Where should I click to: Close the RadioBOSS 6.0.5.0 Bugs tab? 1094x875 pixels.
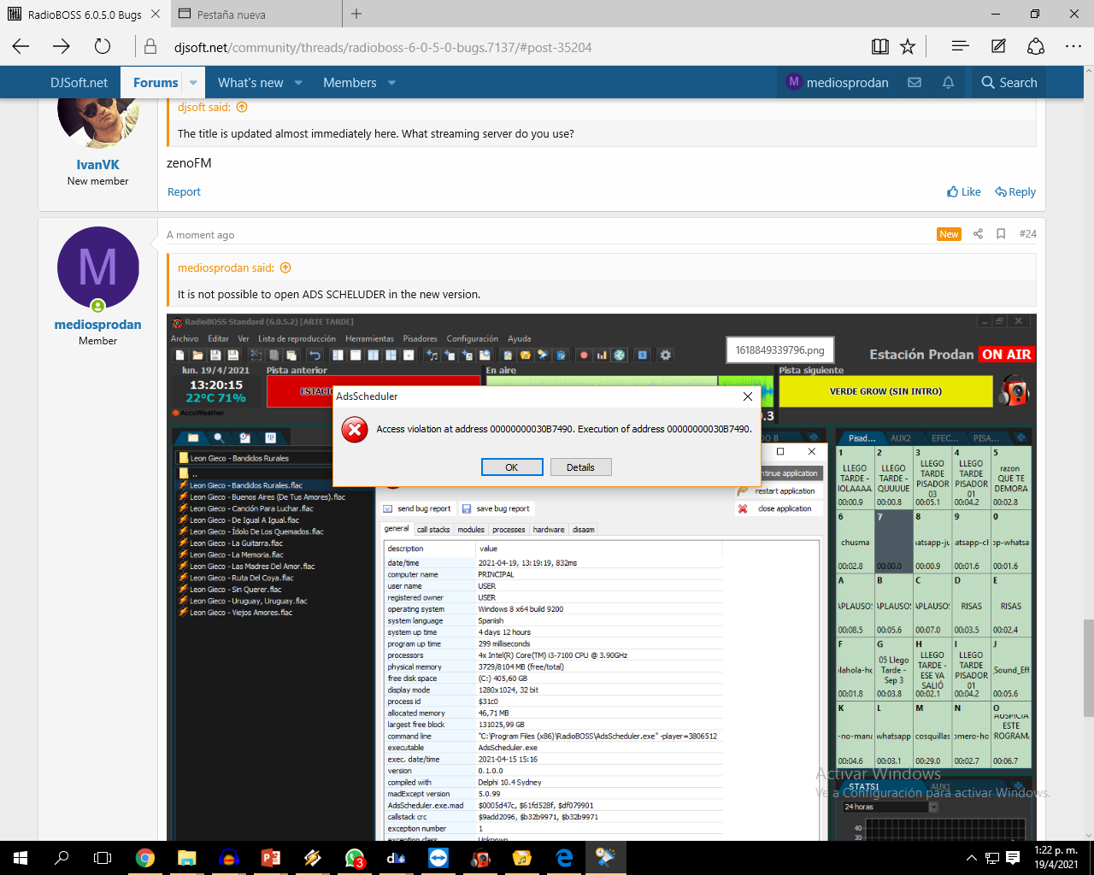click(x=156, y=15)
